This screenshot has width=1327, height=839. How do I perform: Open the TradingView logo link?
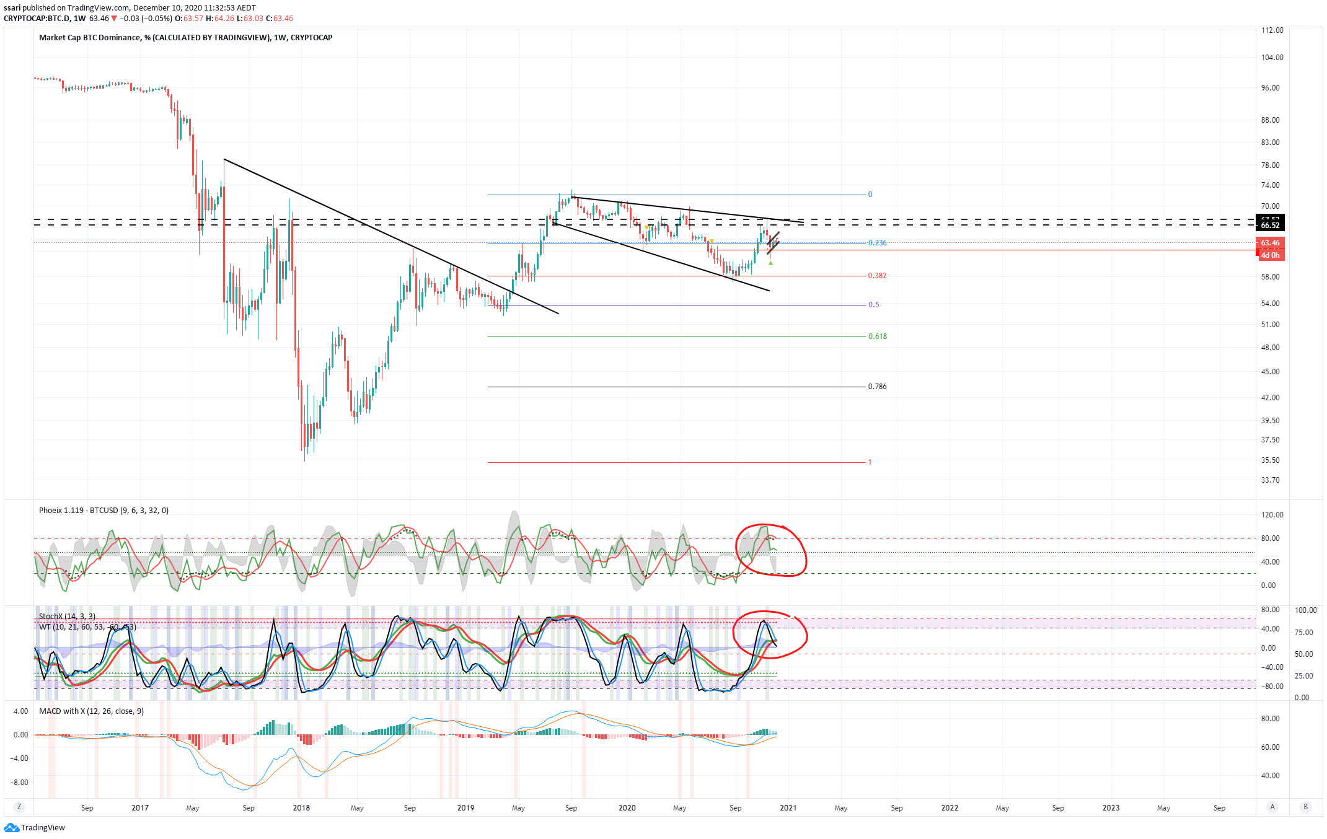click(34, 827)
